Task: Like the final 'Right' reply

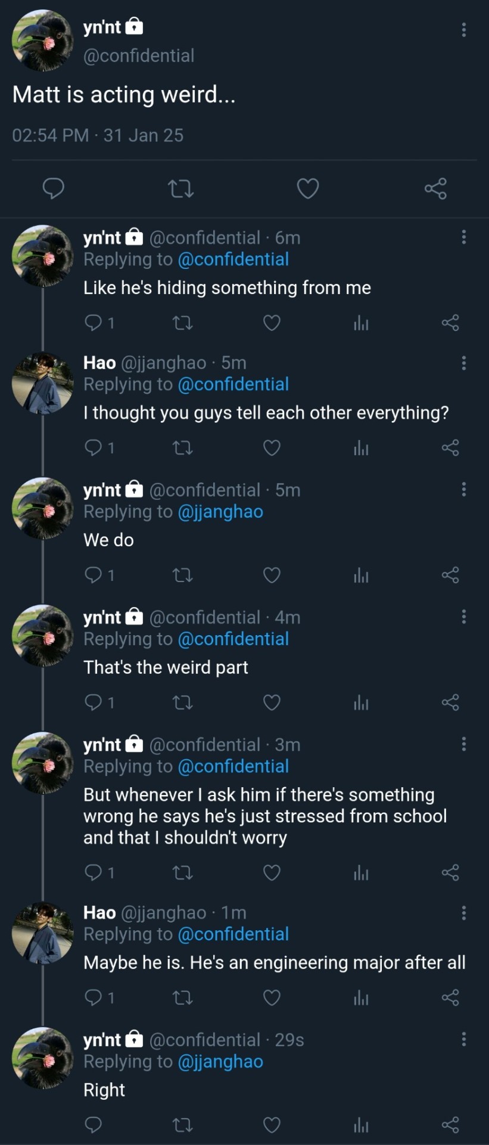Action: pyautogui.click(x=272, y=1126)
